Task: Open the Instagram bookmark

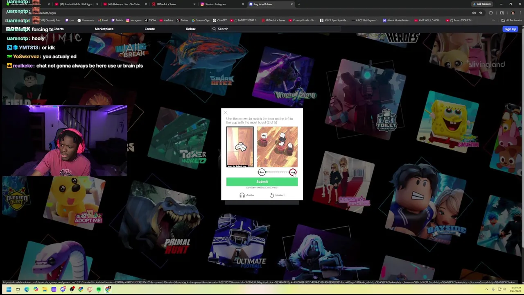Action: 134,20
